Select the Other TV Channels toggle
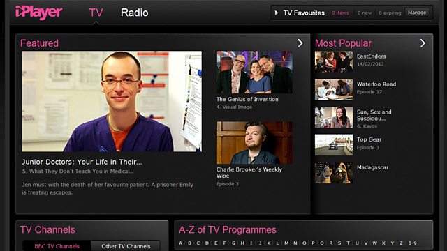The width and height of the screenshot is (447, 251). (x=126, y=246)
